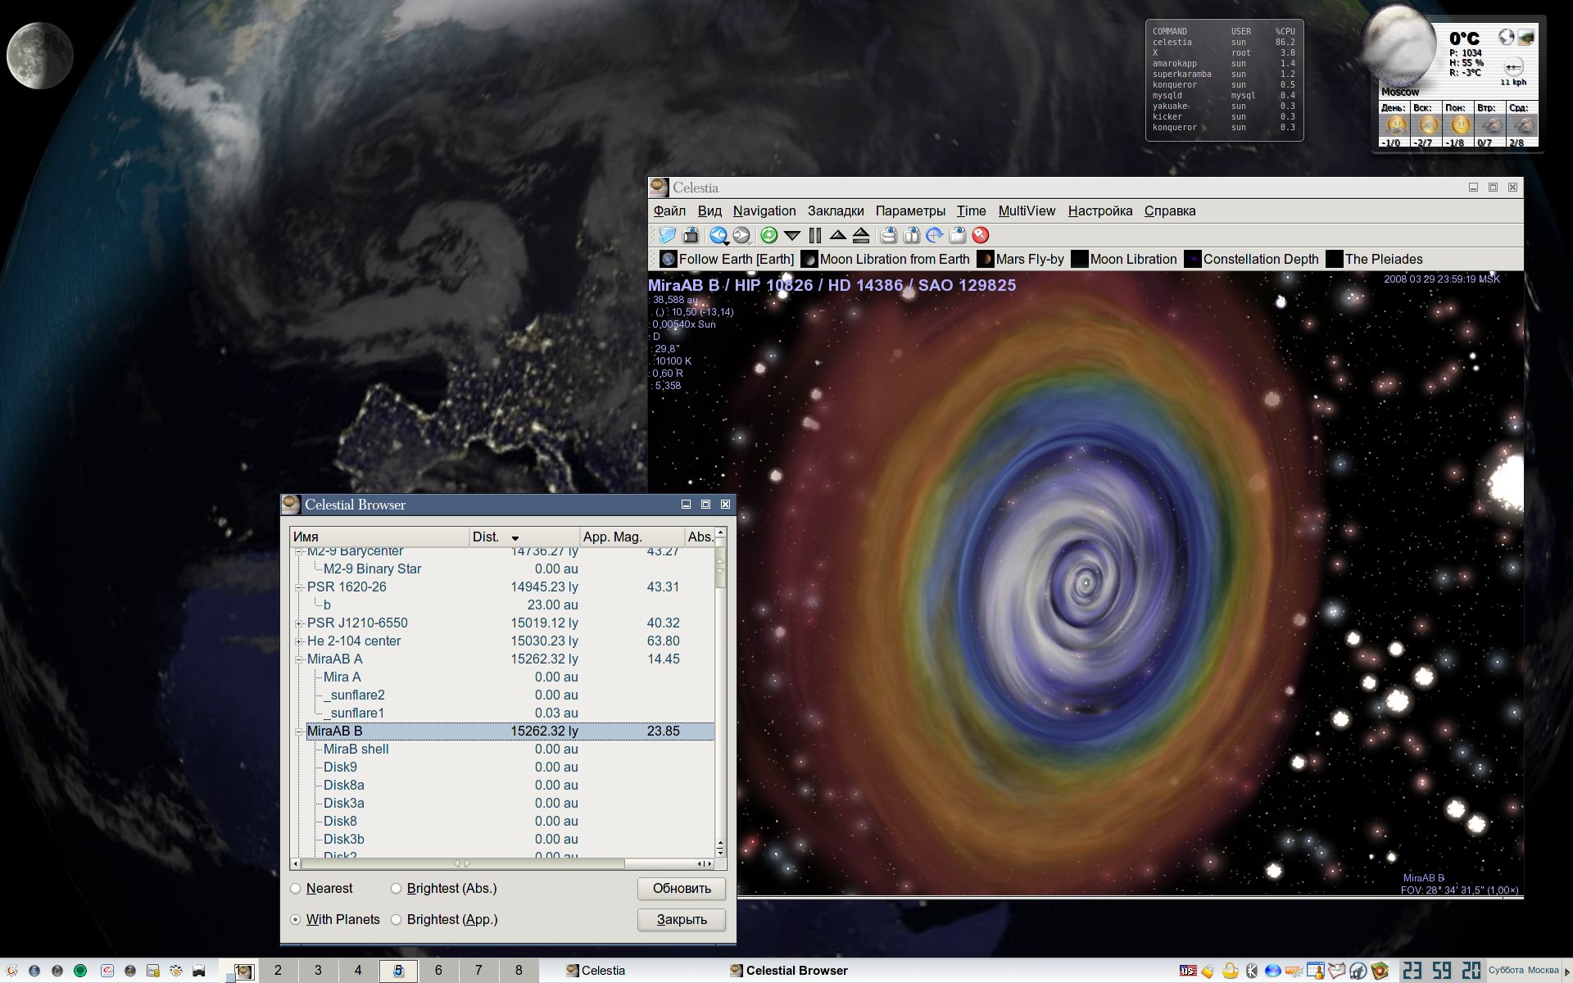Click the cycle view icon

click(x=934, y=236)
